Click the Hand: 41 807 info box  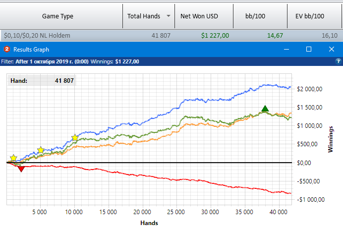(42, 80)
